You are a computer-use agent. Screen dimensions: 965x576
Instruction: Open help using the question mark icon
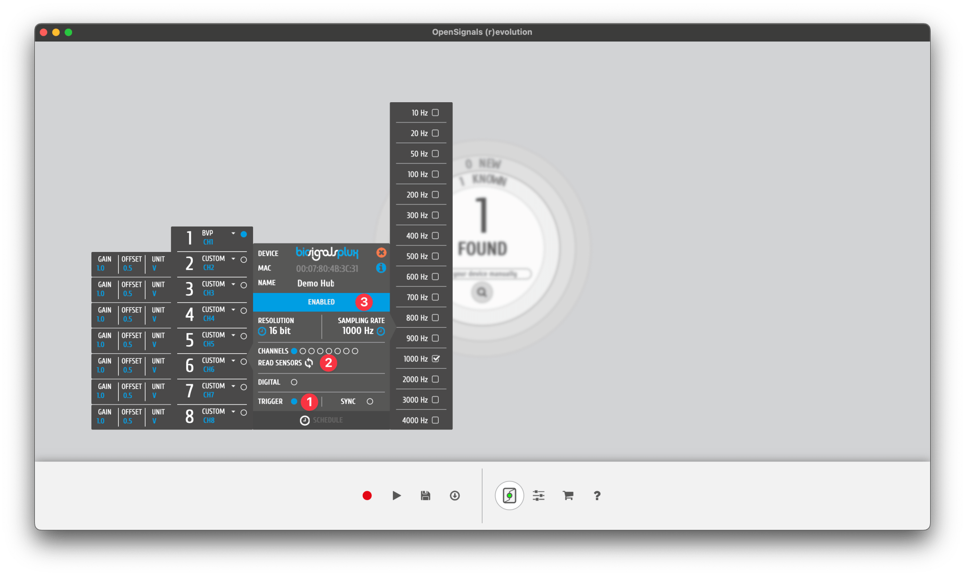coord(597,495)
